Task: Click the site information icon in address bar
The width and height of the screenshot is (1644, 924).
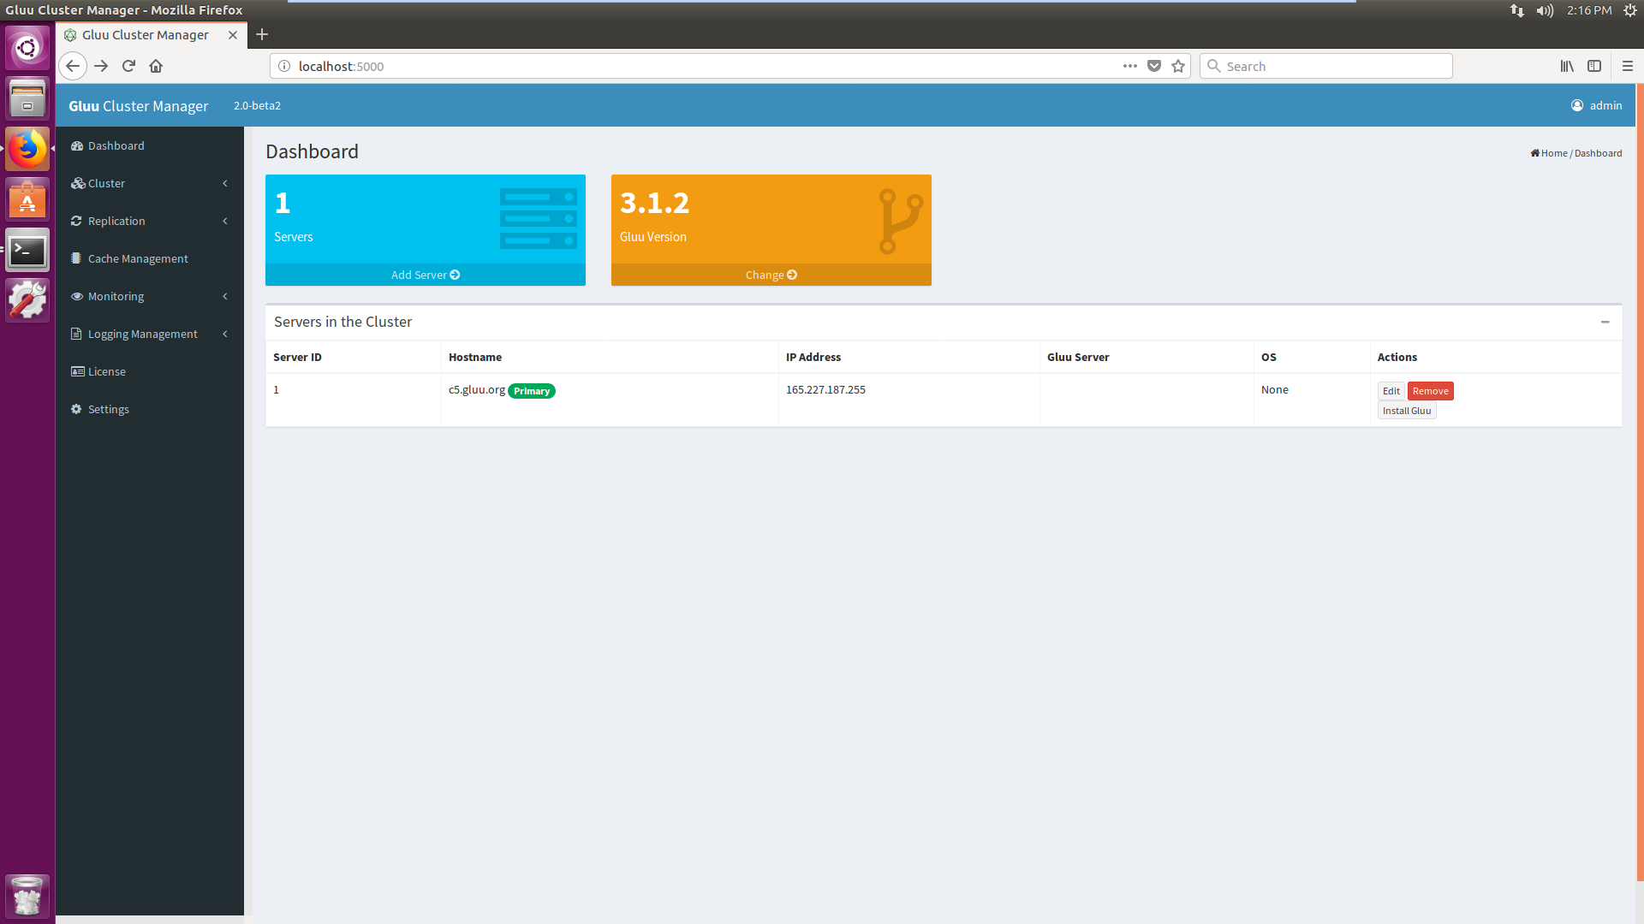Action: (284, 66)
